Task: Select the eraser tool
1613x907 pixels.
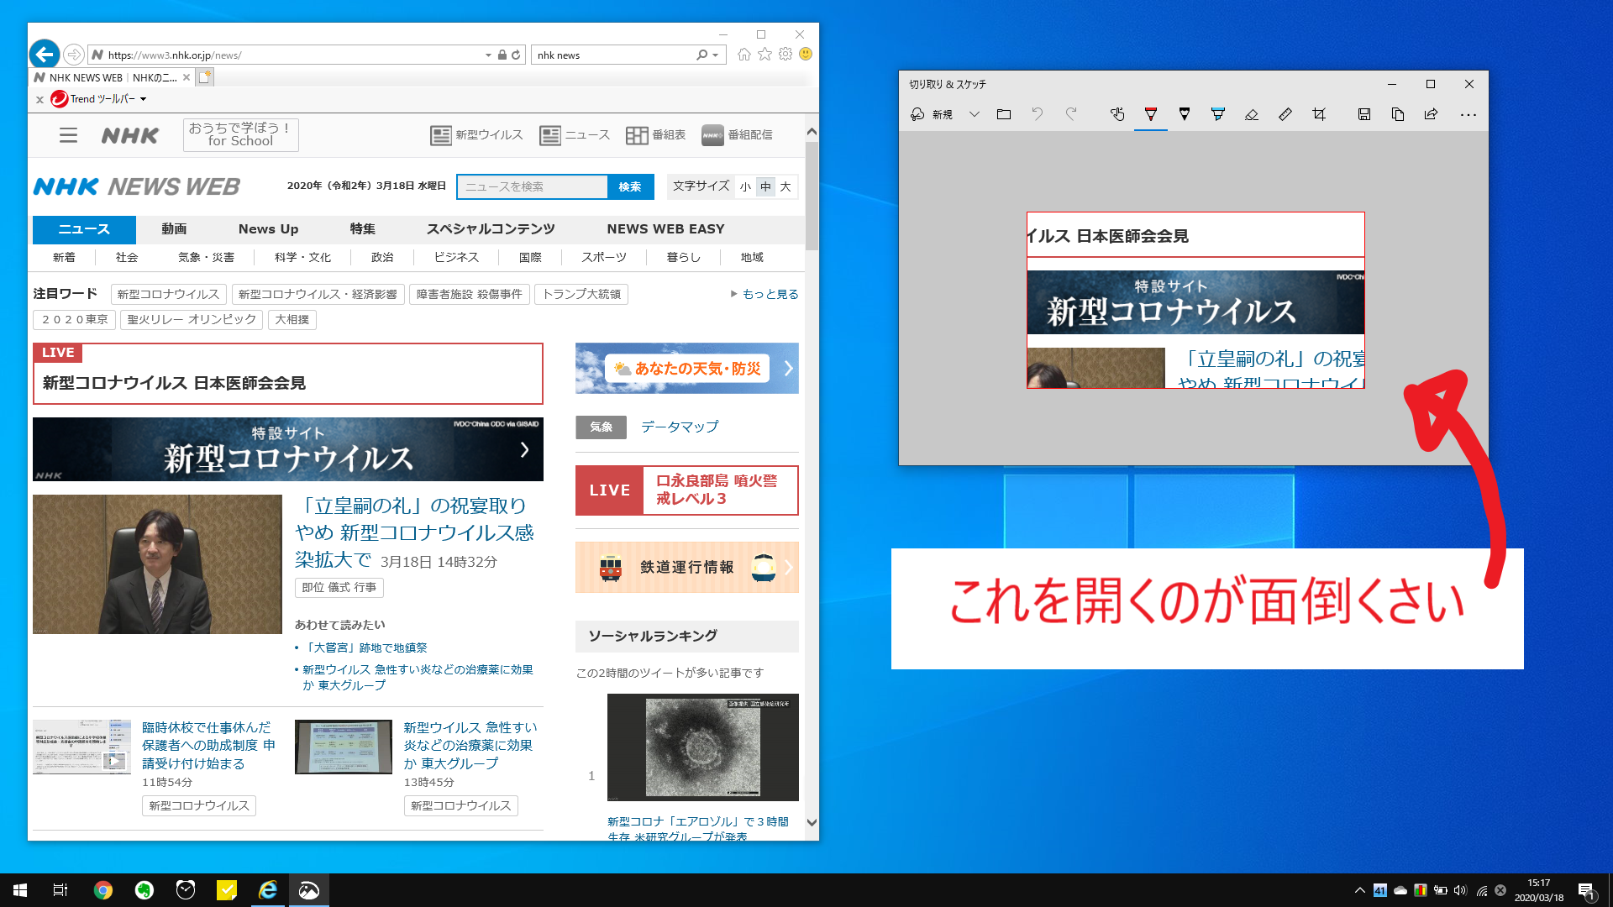Action: [1251, 114]
